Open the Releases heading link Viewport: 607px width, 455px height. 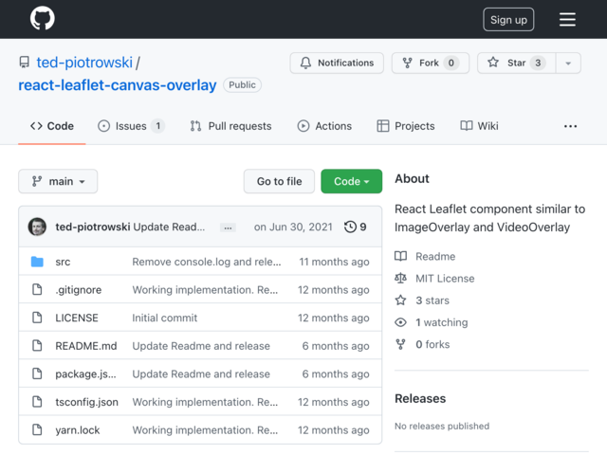coord(420,398)
